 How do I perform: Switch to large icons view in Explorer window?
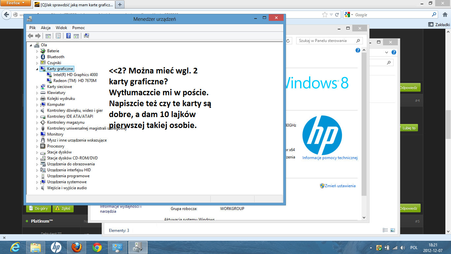click(x=393, y=230)
